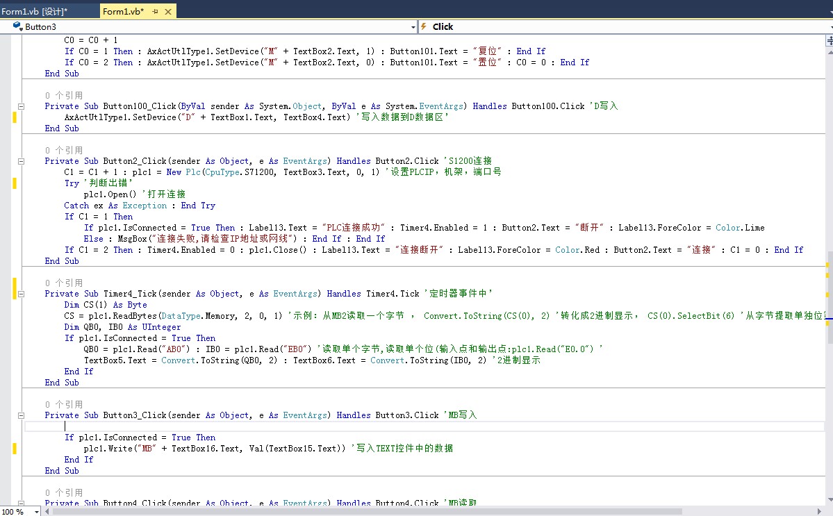
Task: Click references link above Button2_Click
Action: point(64,150)
